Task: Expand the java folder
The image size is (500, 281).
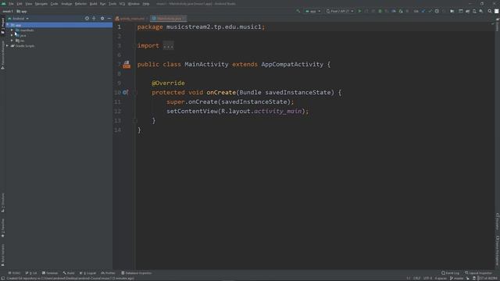Action: pos(12,35)
